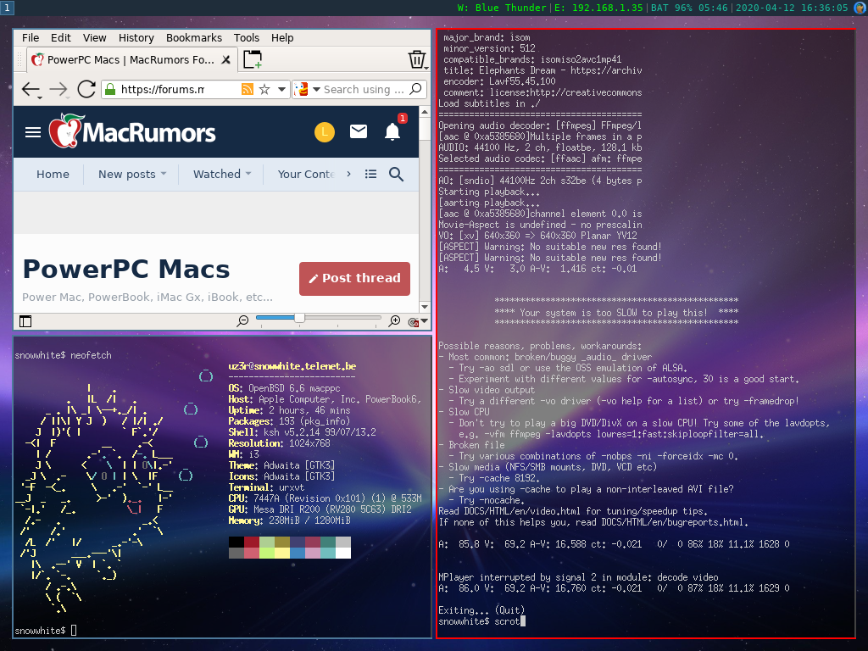Open the New posts link
This screenshot has height=651, width=868.
(127, 174)
